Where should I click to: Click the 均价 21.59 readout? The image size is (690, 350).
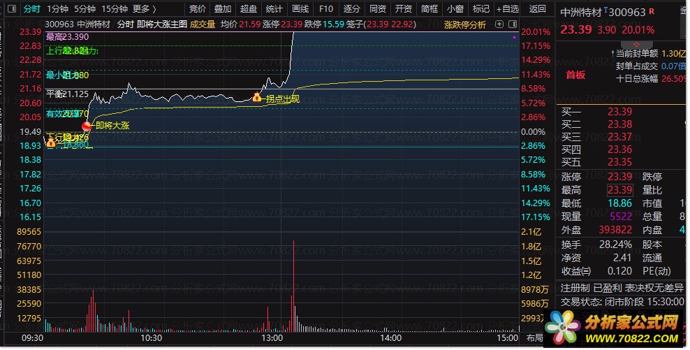(x=241, y=24)
